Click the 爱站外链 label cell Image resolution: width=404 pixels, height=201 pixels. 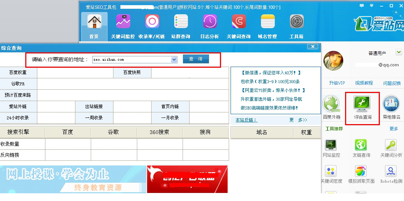tap(18, 107)
